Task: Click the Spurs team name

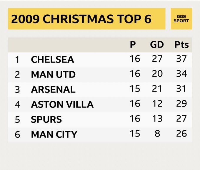Action: click(x=46, y=119)
